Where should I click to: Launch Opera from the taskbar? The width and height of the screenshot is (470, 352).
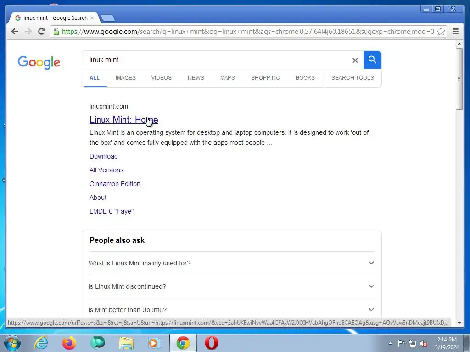pyautogui.click(x=211, y=343)
